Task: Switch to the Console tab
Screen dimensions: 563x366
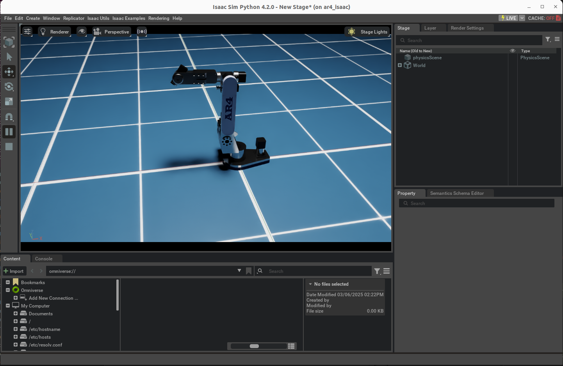Action: (x=44, y=259)
